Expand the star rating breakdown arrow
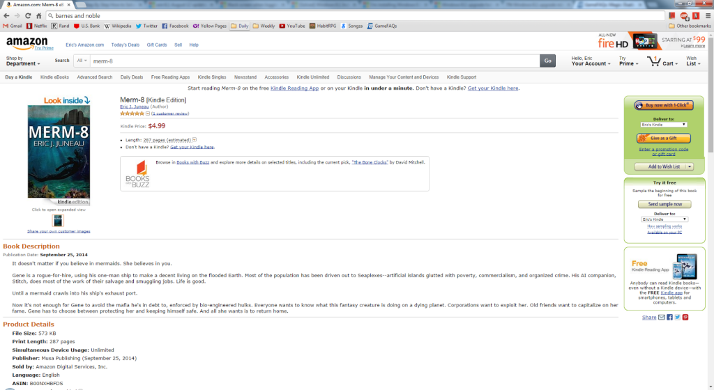 coord(148,114)
